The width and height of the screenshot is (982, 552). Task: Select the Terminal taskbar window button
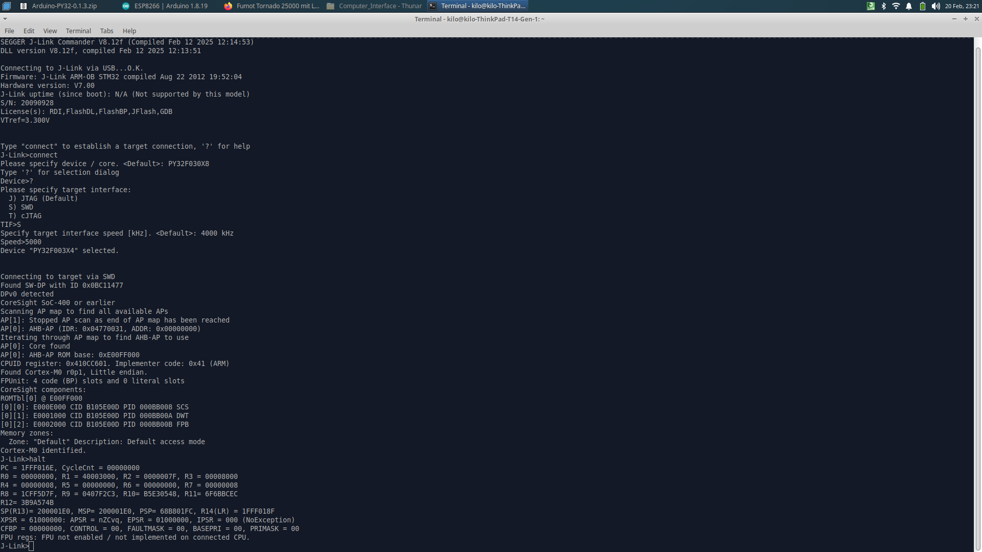477,6
